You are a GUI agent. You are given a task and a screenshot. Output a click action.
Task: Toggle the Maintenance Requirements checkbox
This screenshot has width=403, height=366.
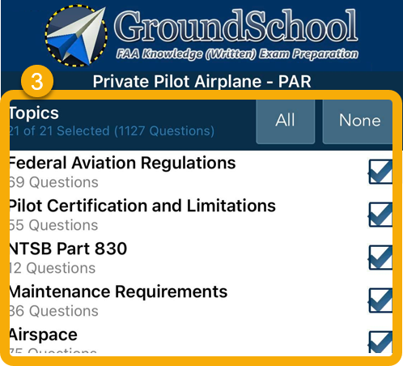click(x=380, y=300)
